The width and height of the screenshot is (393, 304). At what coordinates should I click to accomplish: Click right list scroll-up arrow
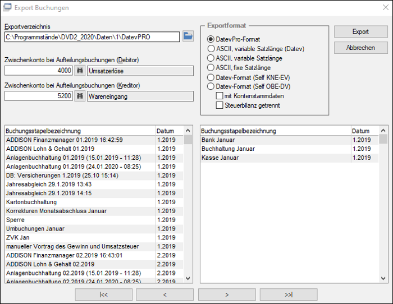[x=383, y=131]
